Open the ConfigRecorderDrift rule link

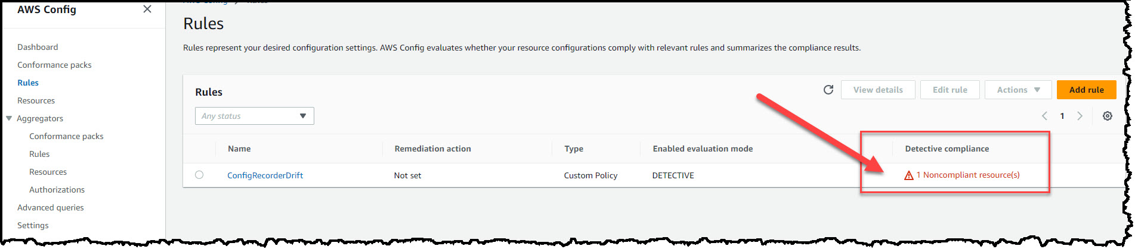coord(265,175)
